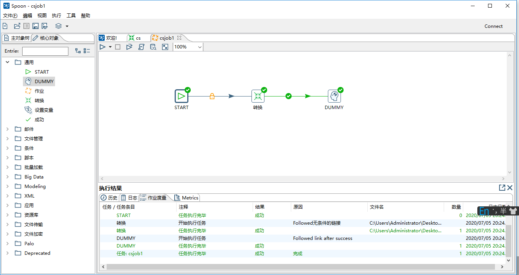The height and width of the screenshot is (275, 519).
Task: Toggle the execution results pane icon
Action: click(165, 47)
